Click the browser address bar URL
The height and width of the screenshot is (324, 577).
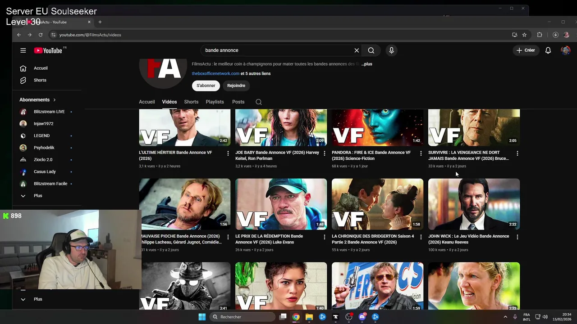coord(90,35)
